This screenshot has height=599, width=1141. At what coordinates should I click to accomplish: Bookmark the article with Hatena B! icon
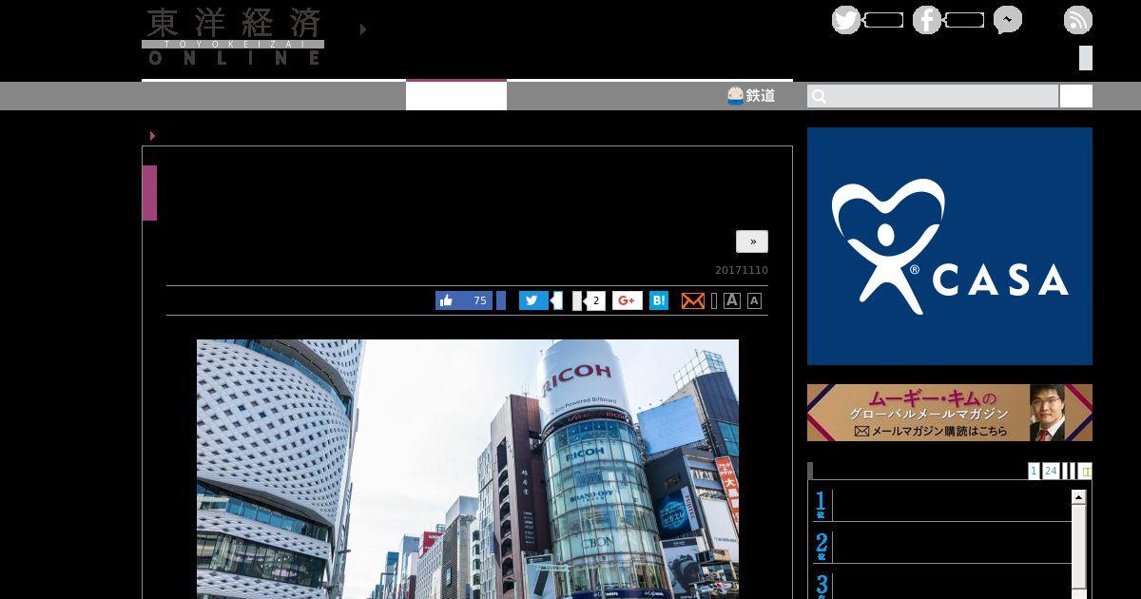coord(659,300)
